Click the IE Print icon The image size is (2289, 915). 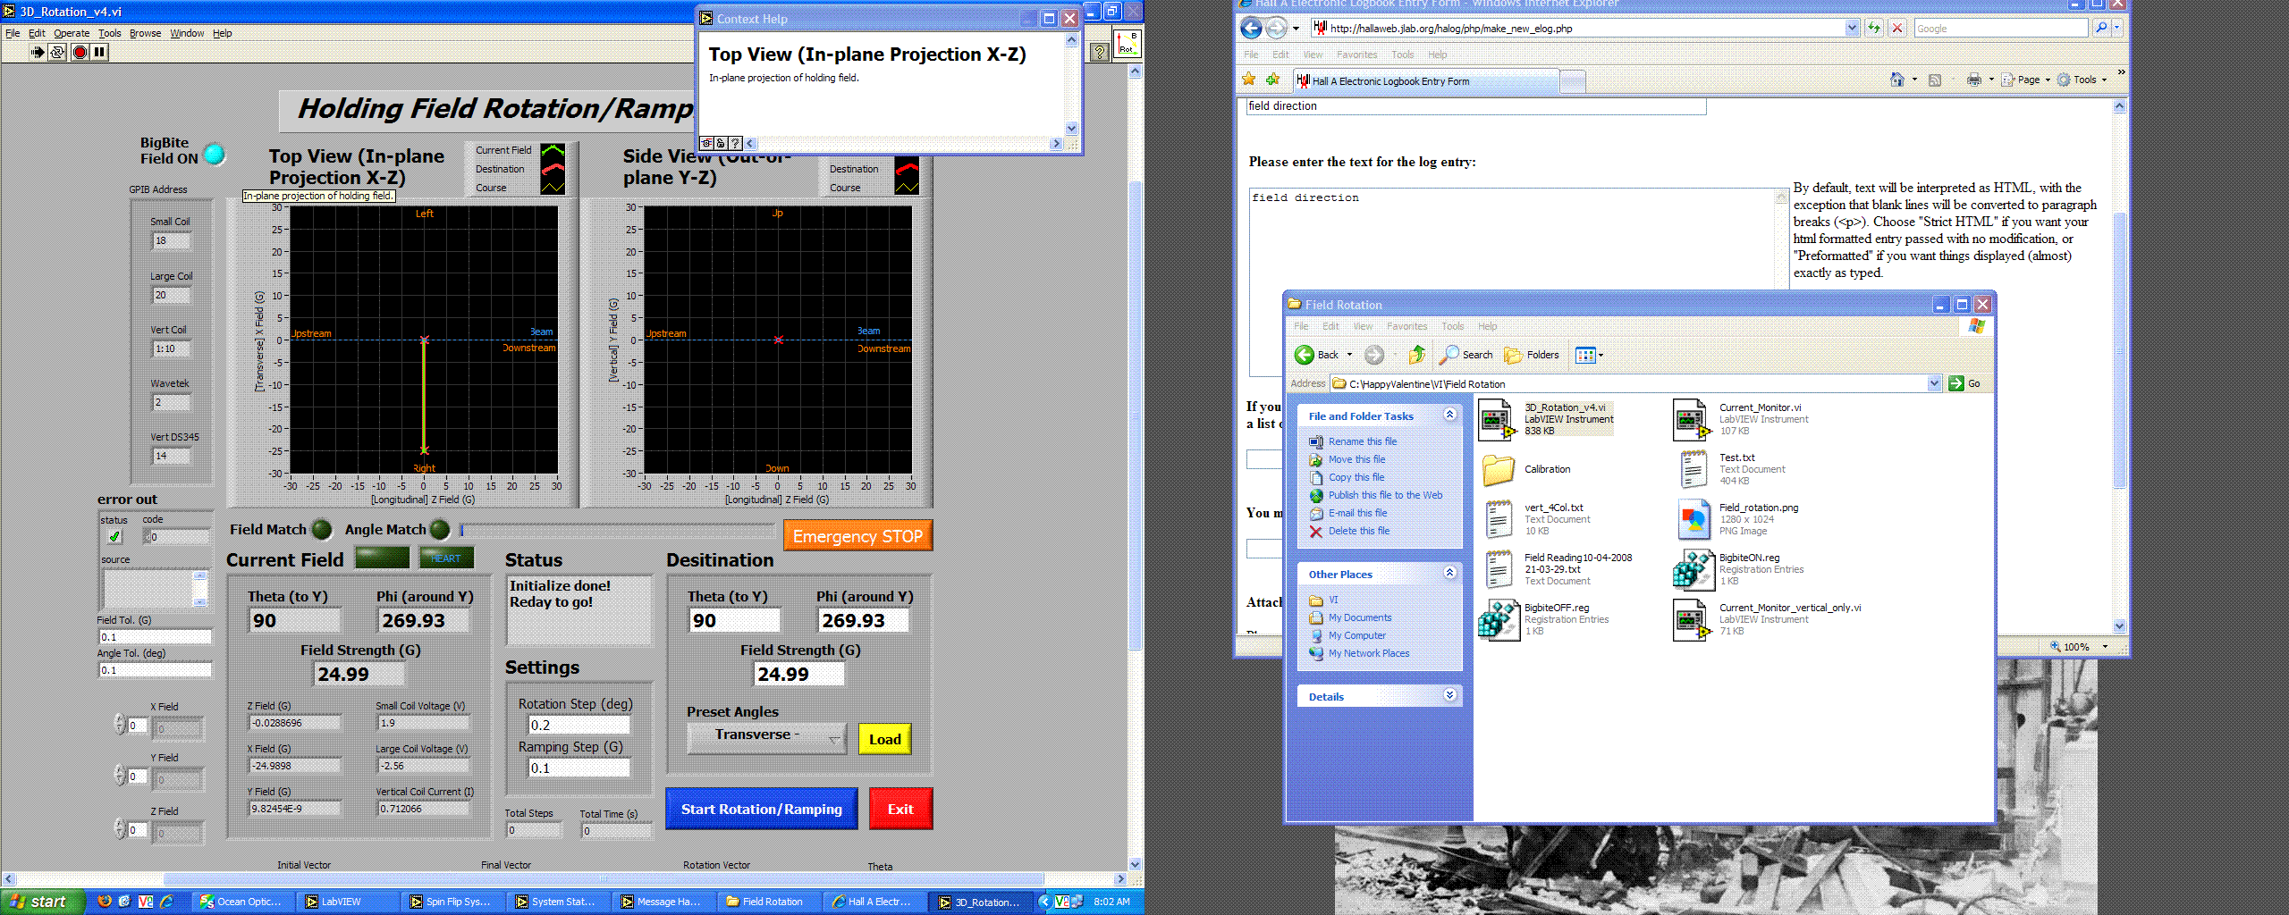click(1974, 80)
